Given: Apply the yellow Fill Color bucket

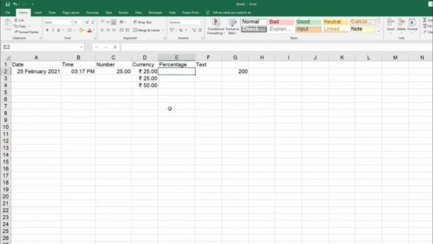Looking at the screenshot, I should 81,30.
